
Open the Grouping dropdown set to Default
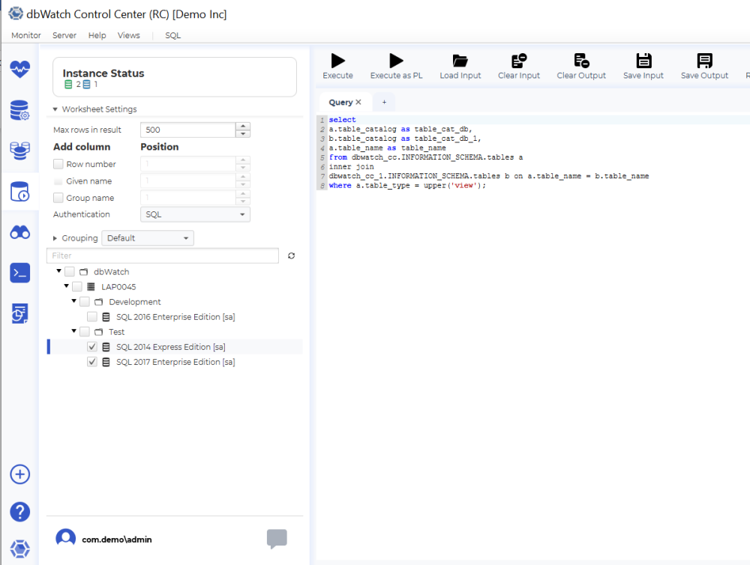click(147, 238)
